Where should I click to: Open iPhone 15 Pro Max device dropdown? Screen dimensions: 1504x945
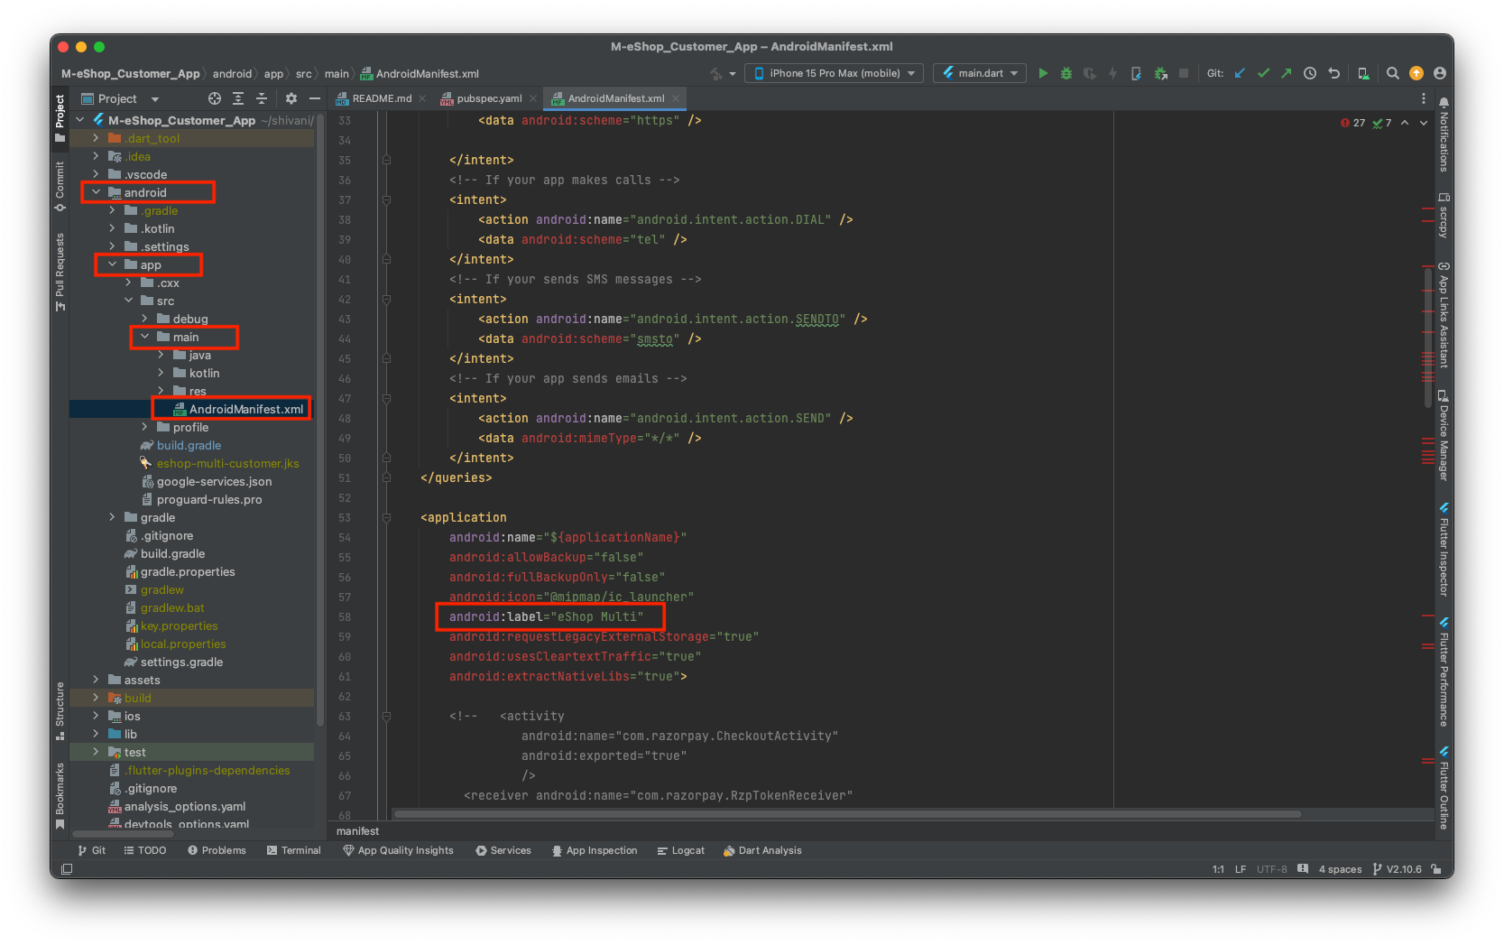[x=834, y=73]
